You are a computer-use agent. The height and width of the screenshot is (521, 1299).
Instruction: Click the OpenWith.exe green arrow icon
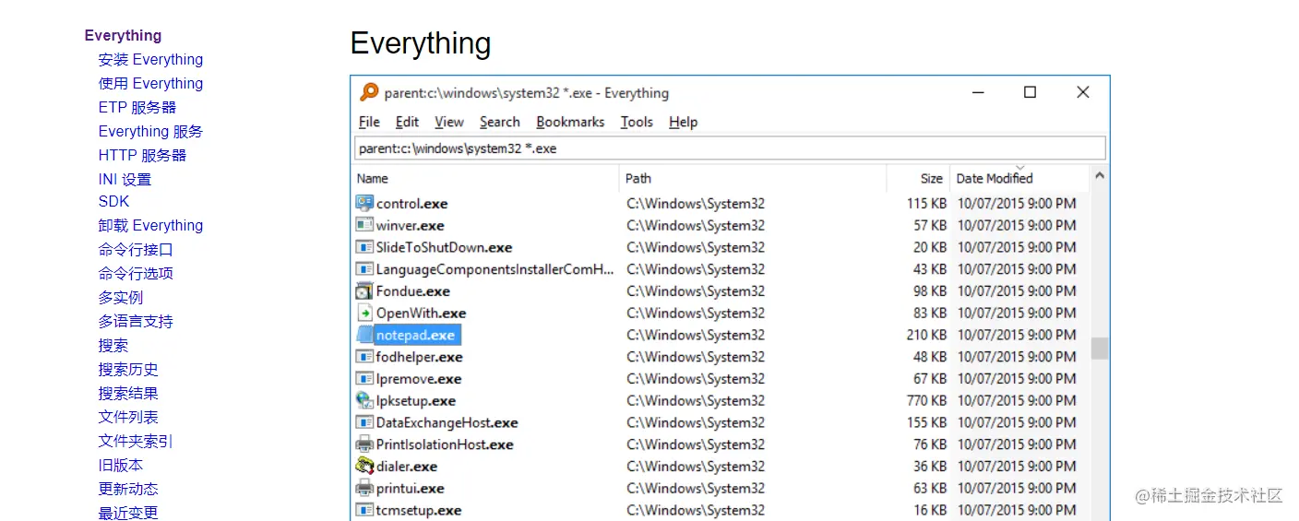pos(364,313)
